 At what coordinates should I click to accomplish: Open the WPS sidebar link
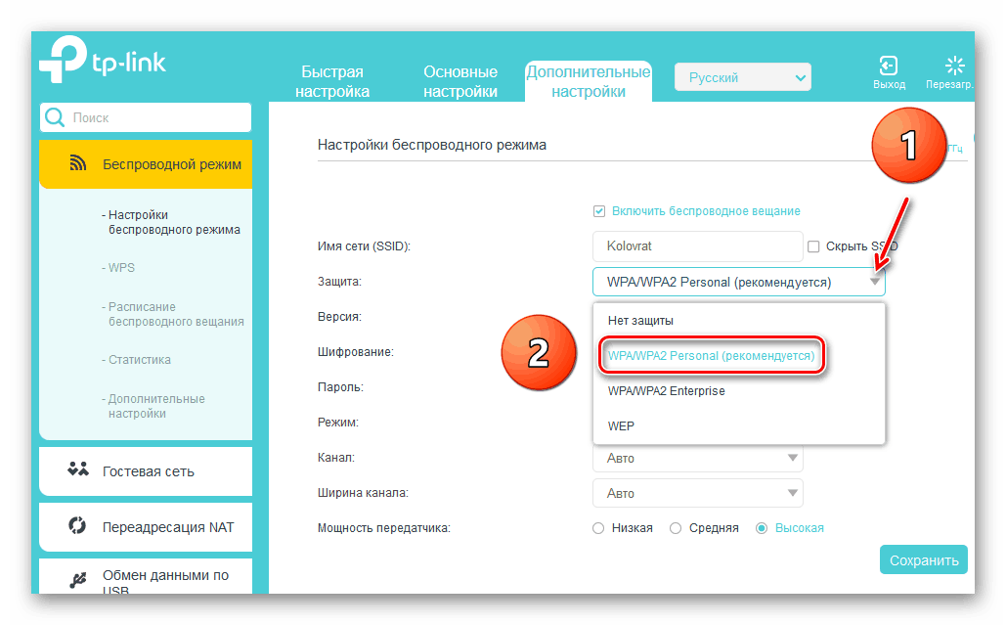[121, 265]
